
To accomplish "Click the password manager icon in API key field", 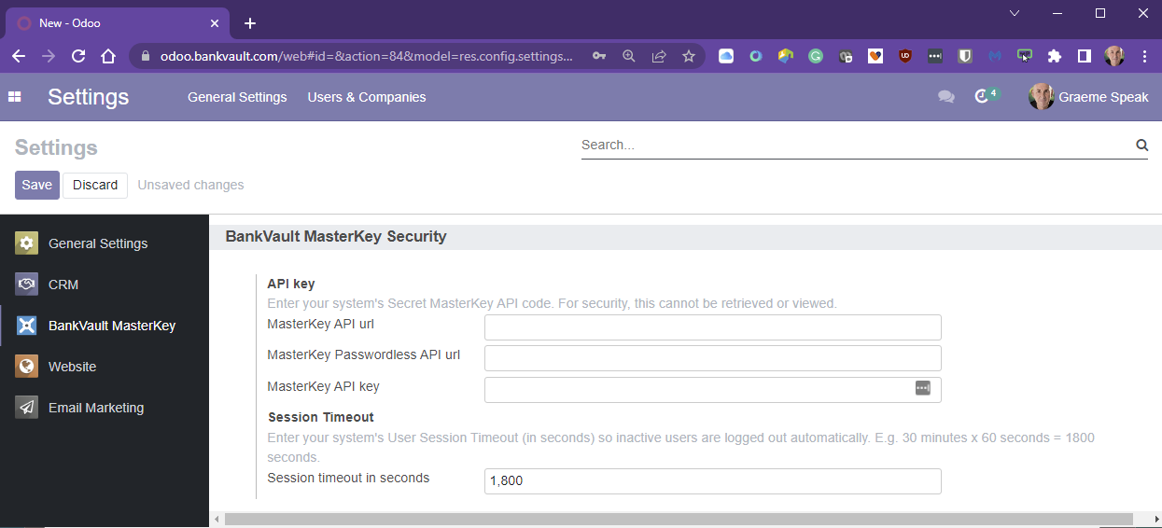I will coord(923,388).
